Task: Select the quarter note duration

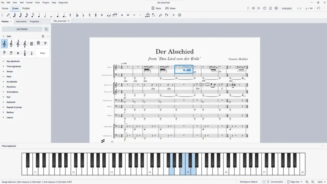Action: click(39, 15)
